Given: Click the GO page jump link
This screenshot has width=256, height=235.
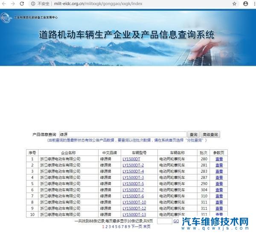Looking at the screenshot, I should pos(176,221).
